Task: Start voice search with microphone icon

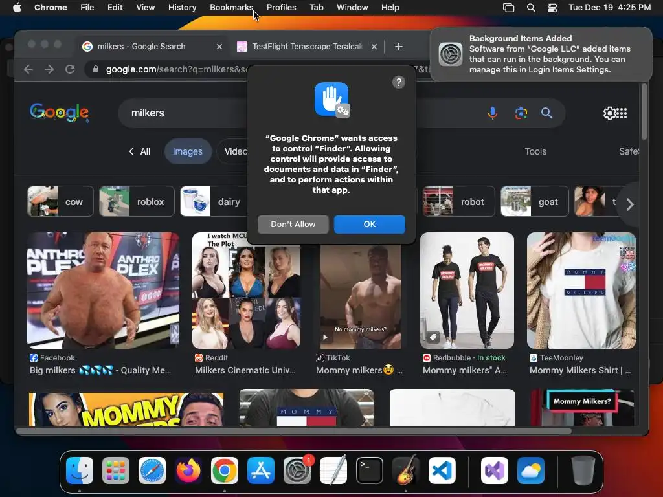Action: coord(493,113)
